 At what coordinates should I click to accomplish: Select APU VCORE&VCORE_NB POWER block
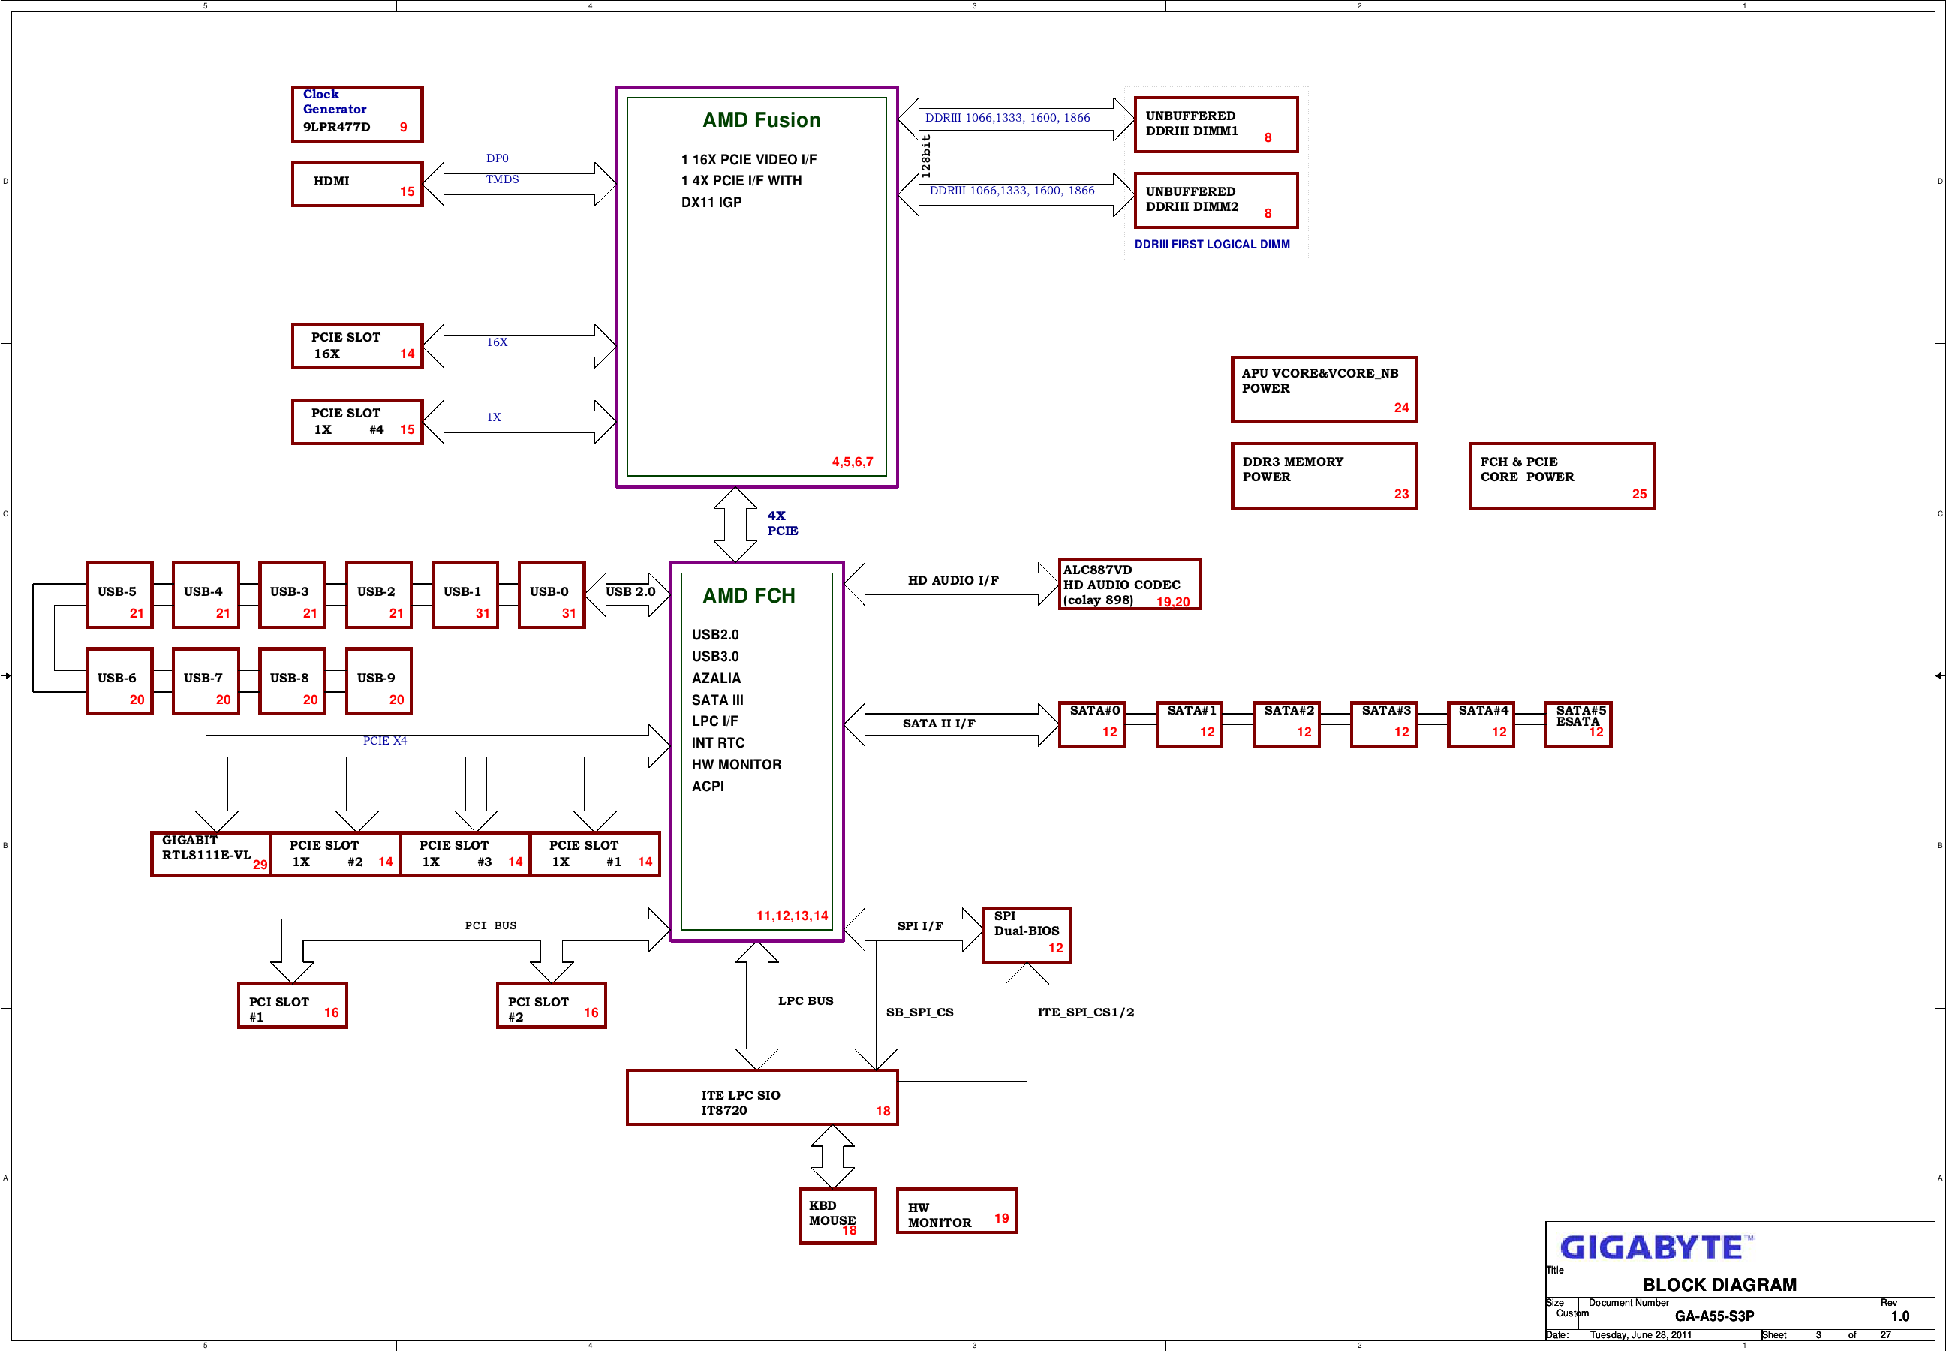(x=1324, y=390)
